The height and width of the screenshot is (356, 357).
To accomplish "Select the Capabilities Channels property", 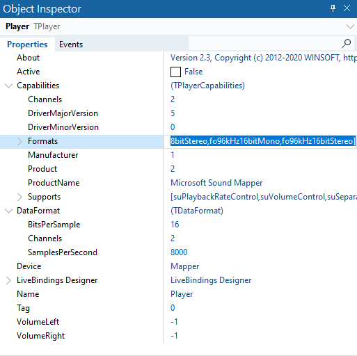I will (45, 99).
